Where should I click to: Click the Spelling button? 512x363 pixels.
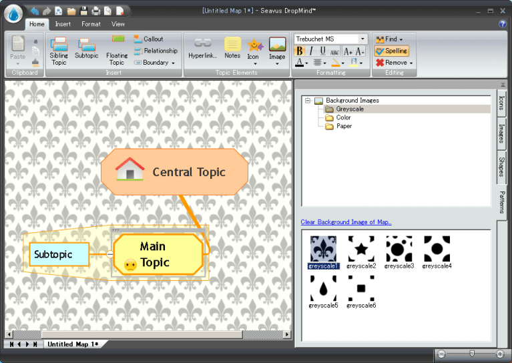coord(392,51)
